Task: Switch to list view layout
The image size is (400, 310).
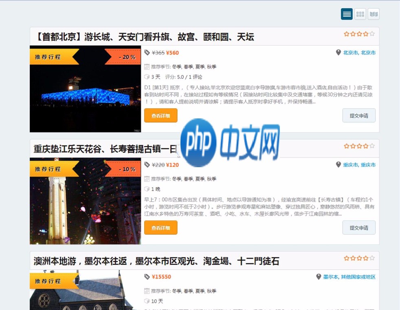Action: 347,14
